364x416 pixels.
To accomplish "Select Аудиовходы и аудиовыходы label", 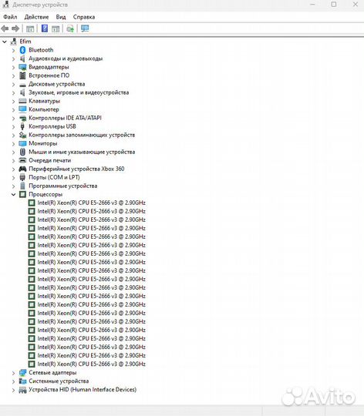I will (x=66, y=59).
